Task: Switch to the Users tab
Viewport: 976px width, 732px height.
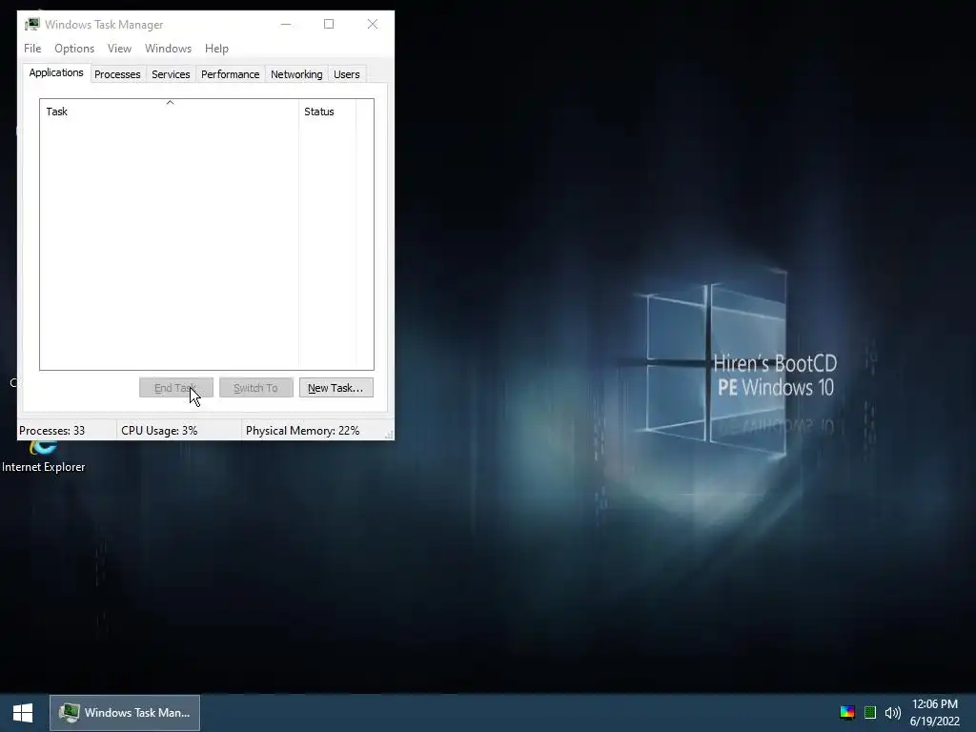Action: click(347, 74)
